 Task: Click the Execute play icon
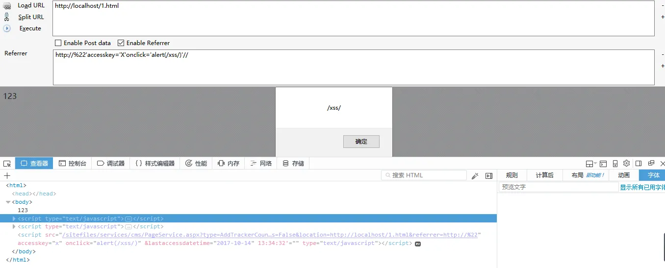pyautogui.click(x=7, y=28)
